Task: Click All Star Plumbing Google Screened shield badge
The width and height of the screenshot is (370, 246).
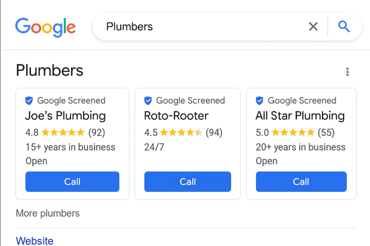Action: point(259,100)
